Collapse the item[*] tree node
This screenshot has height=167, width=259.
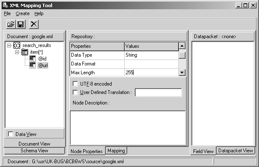(x=17, y=52)
